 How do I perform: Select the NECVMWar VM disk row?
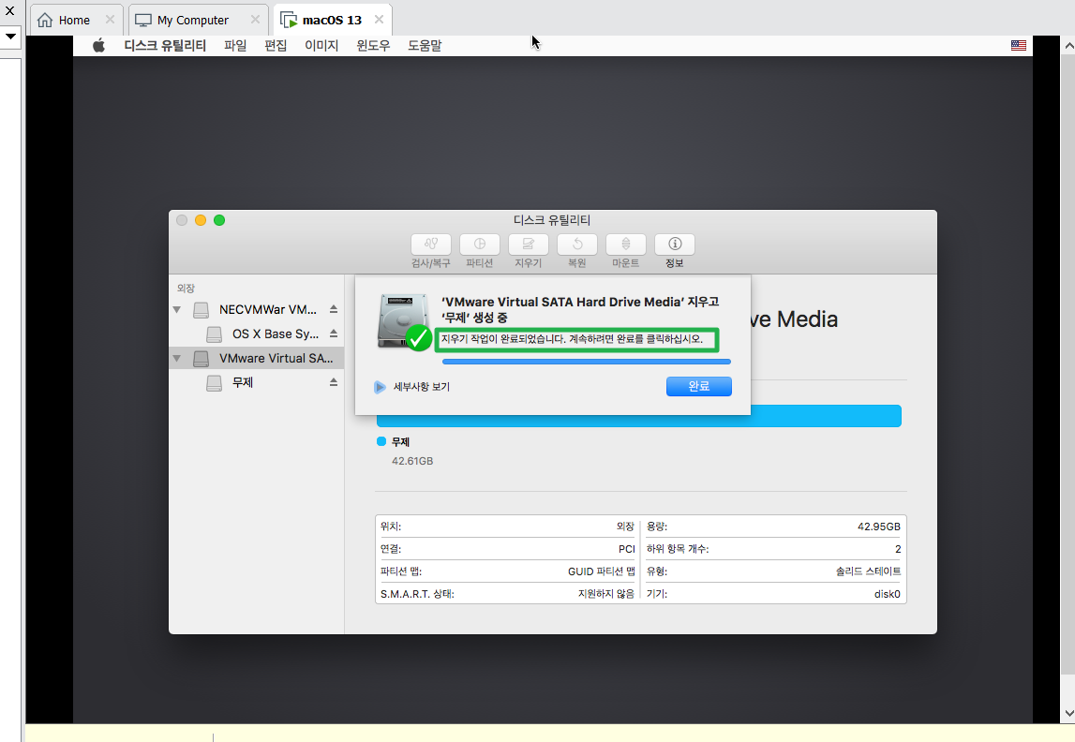257,310
